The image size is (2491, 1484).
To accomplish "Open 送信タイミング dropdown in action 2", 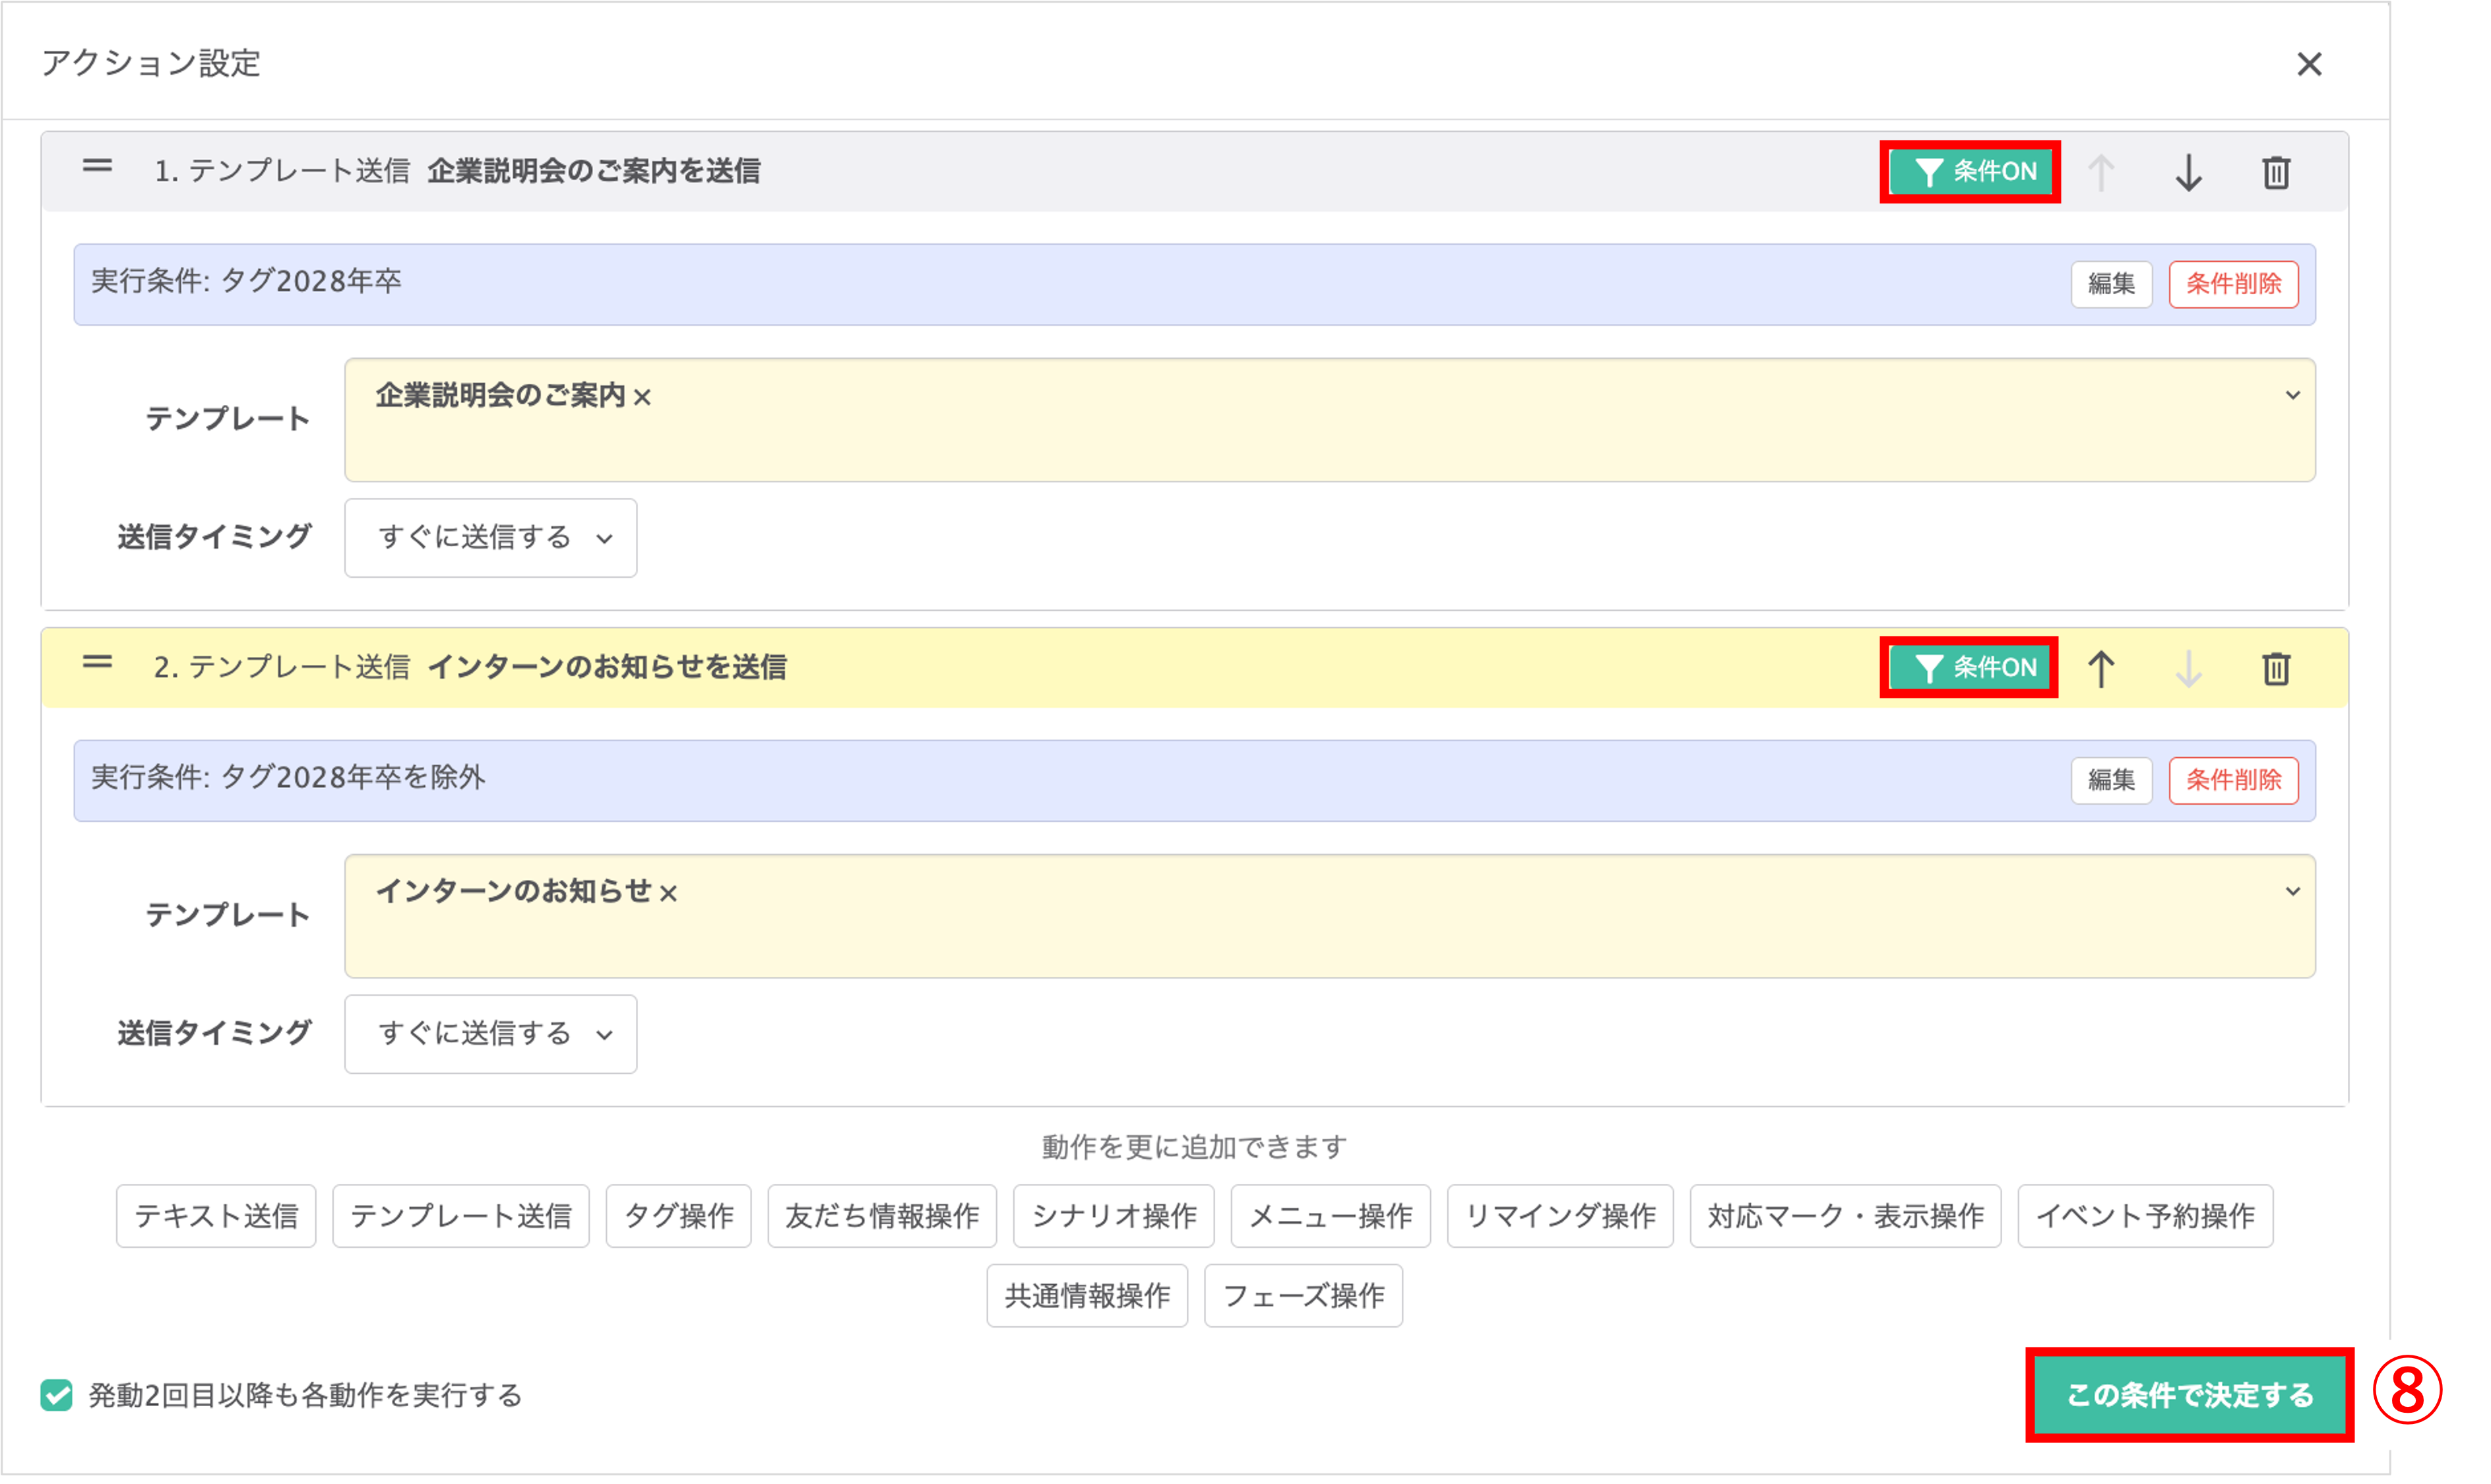I will coord(490,1034).
